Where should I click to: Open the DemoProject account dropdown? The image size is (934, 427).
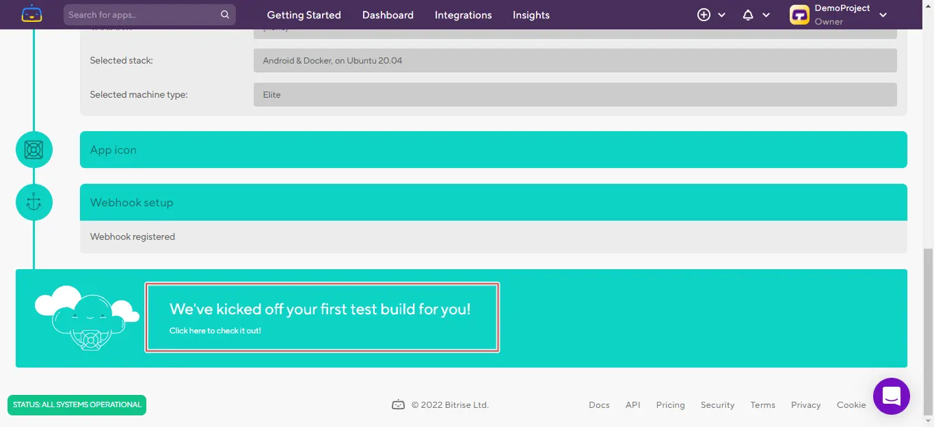pos(883,15)
